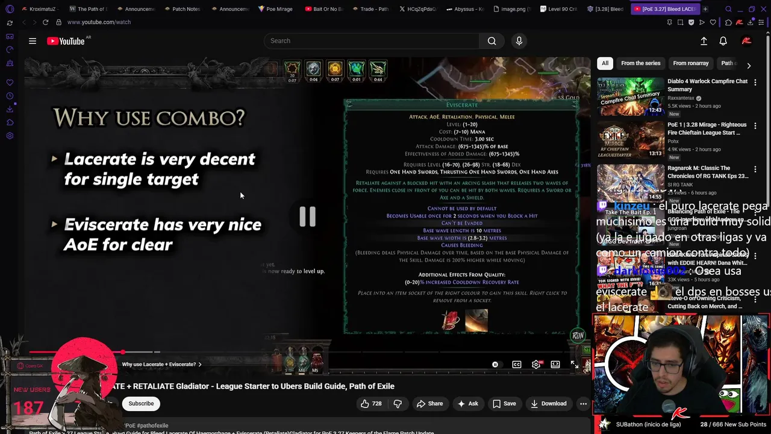Open YouTube notifications bell

723,41
